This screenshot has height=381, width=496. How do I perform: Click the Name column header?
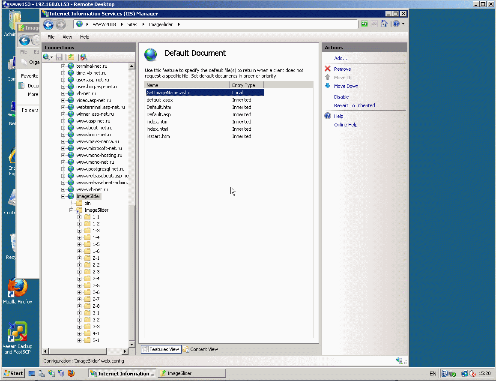point(187,85)
